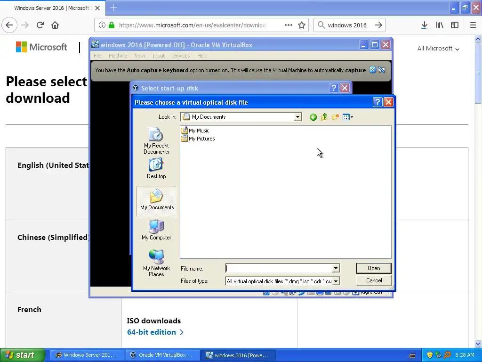Open the VirtualBox Devices menu
The height and width of the screenshot is (362, 482).
[x=181, y=56]
